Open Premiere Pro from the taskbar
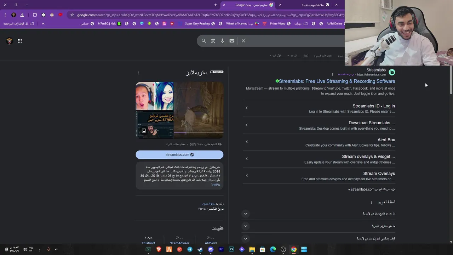This screenshot has width=453, height=255. (221, 249)
